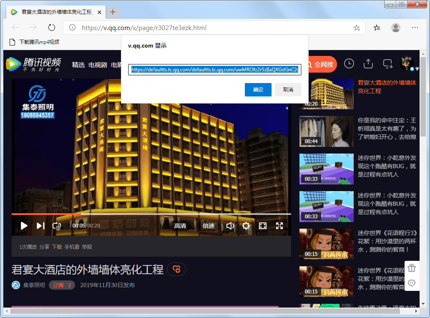Viewport: 430px width, 318px height.
Task: Click the 下载 download link below video
Action: pyautogui.click(x=57, y=247)
